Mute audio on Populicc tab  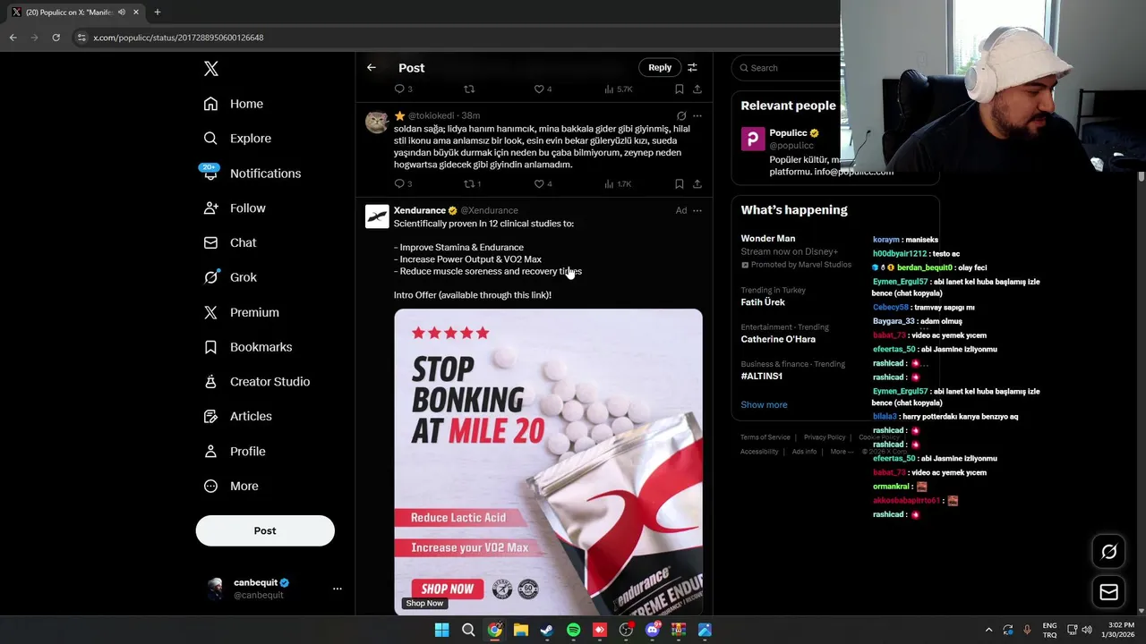122,13
